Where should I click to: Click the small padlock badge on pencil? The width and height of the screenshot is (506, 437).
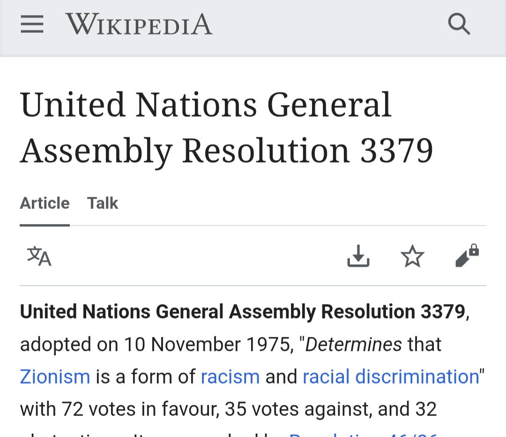coord(474,250)
